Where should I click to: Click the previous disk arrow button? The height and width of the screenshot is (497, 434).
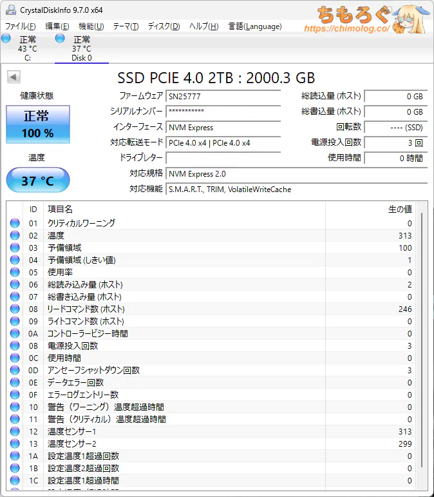14,77
